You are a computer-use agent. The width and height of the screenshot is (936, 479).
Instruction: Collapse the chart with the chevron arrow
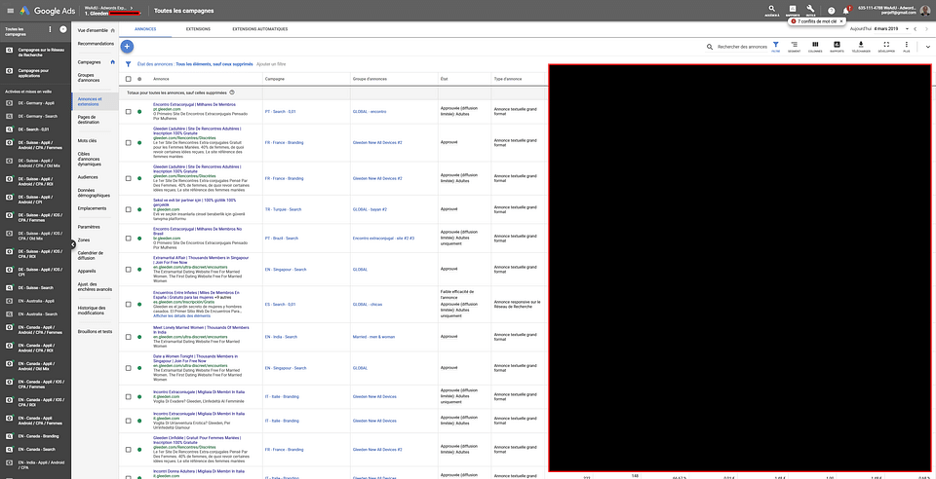pos(927,47)
